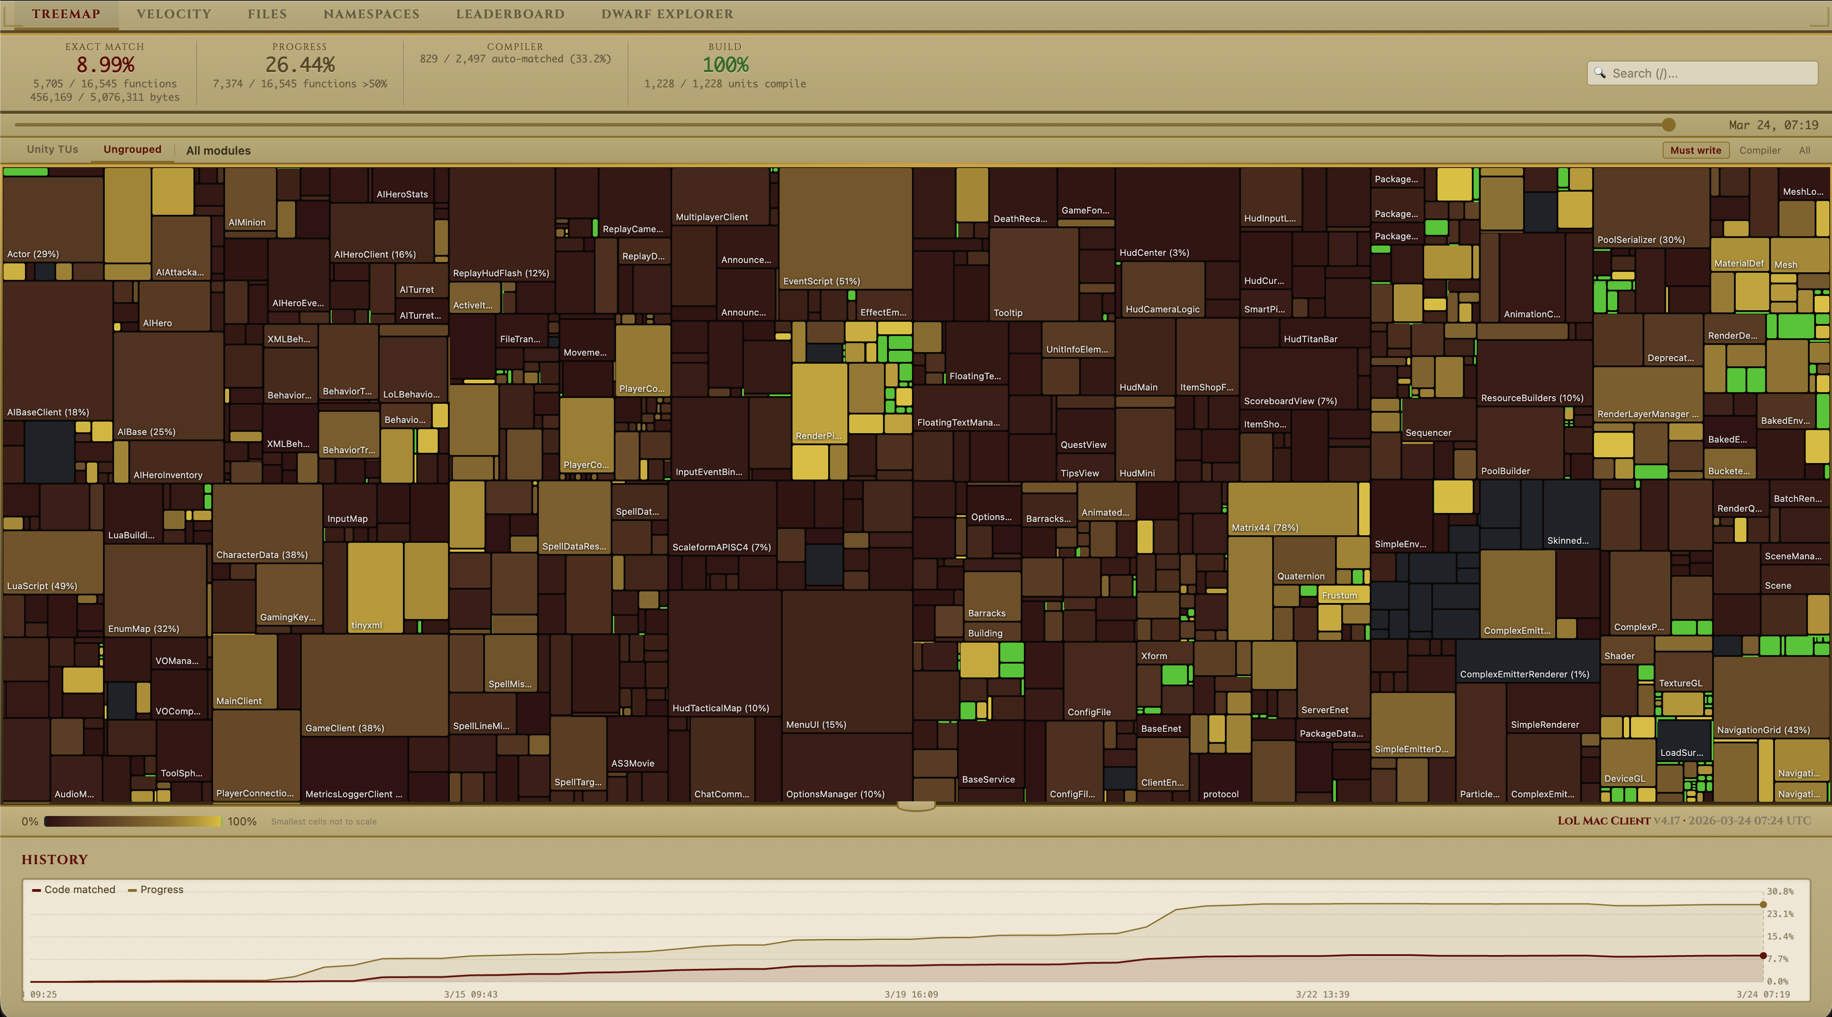Switch the filter to Compiler
Viewport: 1832px width, 1017px height.
[1759, 150]
